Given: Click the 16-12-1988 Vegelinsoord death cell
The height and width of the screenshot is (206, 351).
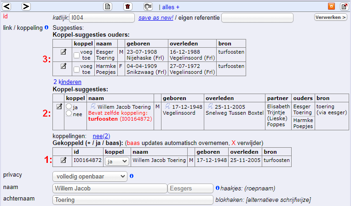Looking at the screenshot, I should [x=192, y=55].
